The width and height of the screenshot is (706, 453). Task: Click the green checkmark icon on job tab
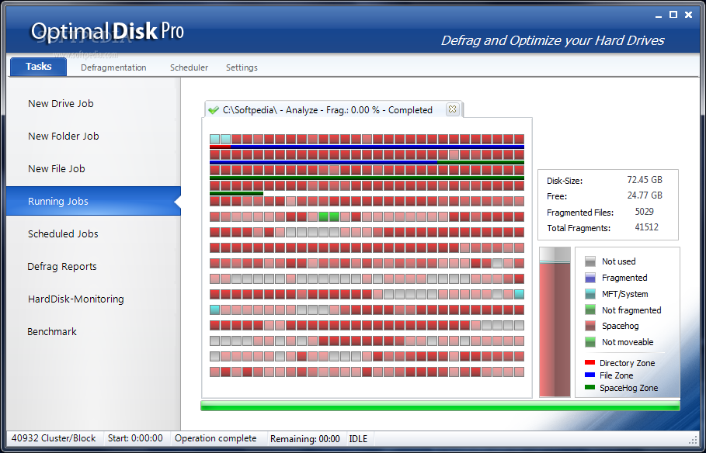coord(213,110)
